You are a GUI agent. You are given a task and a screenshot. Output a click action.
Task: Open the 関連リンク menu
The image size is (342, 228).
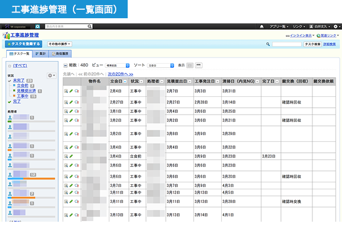(x=328, y=35)
